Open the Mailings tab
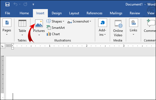Screen dimensions: 156x100 [116, 13]
